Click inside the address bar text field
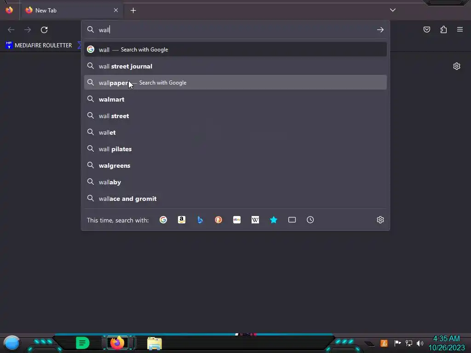This screenshot has height=353, width=471. click(236, 30)
